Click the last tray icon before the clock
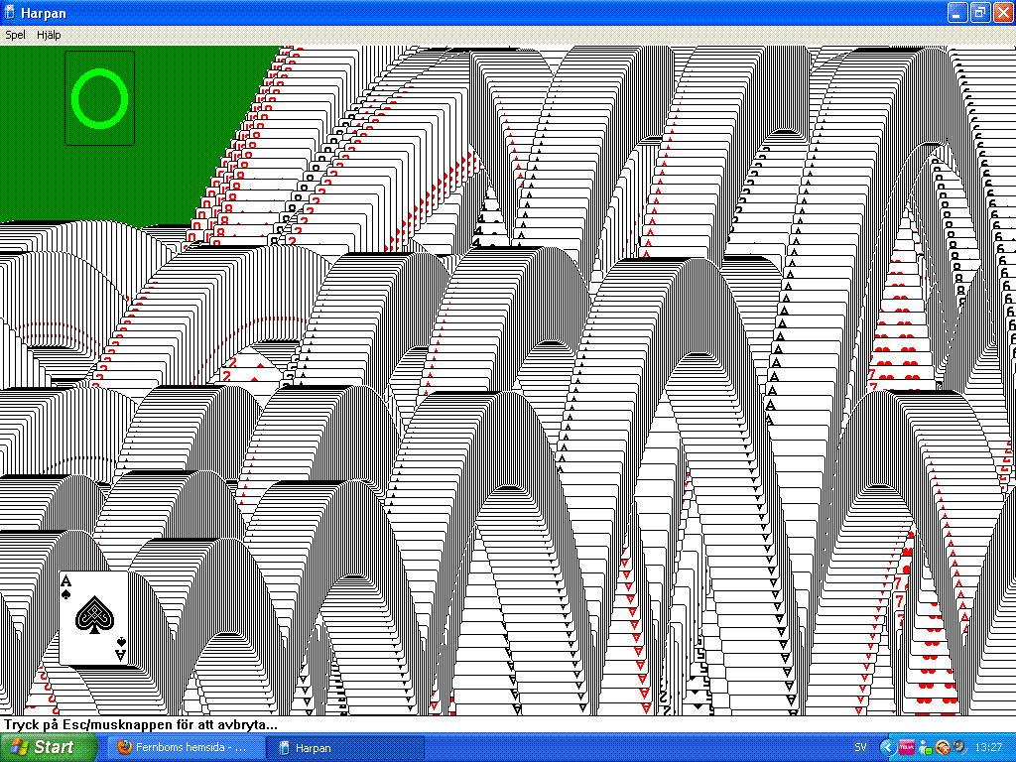1016x762 pixels. click(959, 747)
